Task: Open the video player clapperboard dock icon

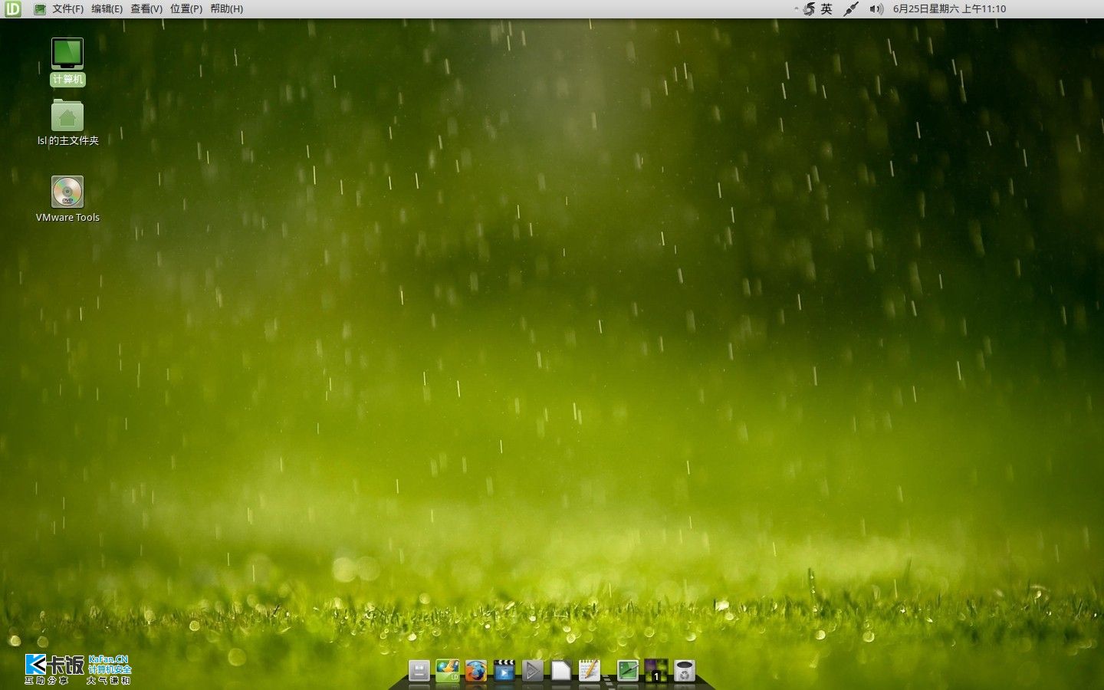Action: coord(504,671)
